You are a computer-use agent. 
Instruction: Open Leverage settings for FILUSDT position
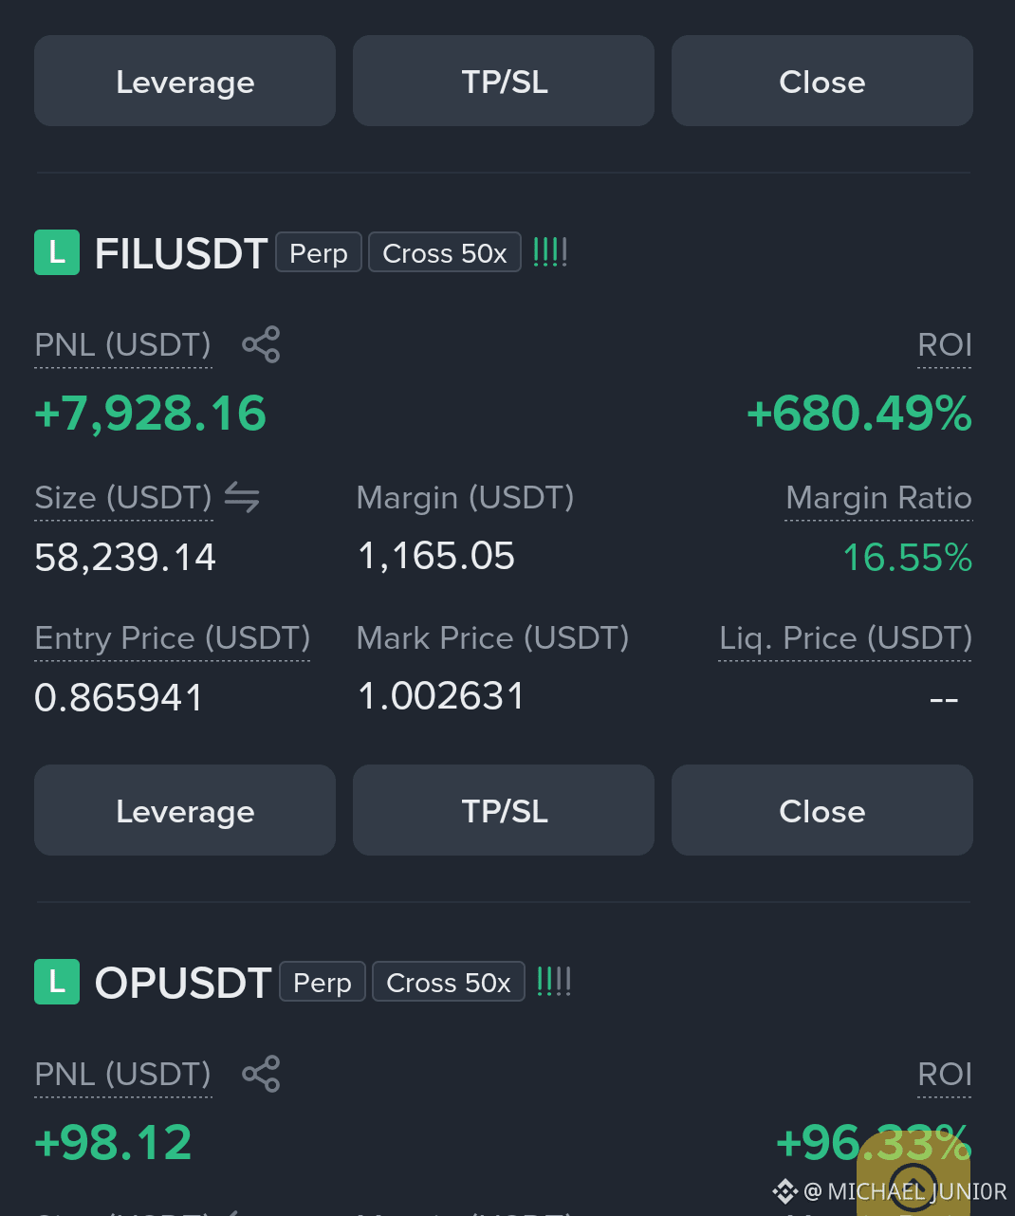click(185, 810)
